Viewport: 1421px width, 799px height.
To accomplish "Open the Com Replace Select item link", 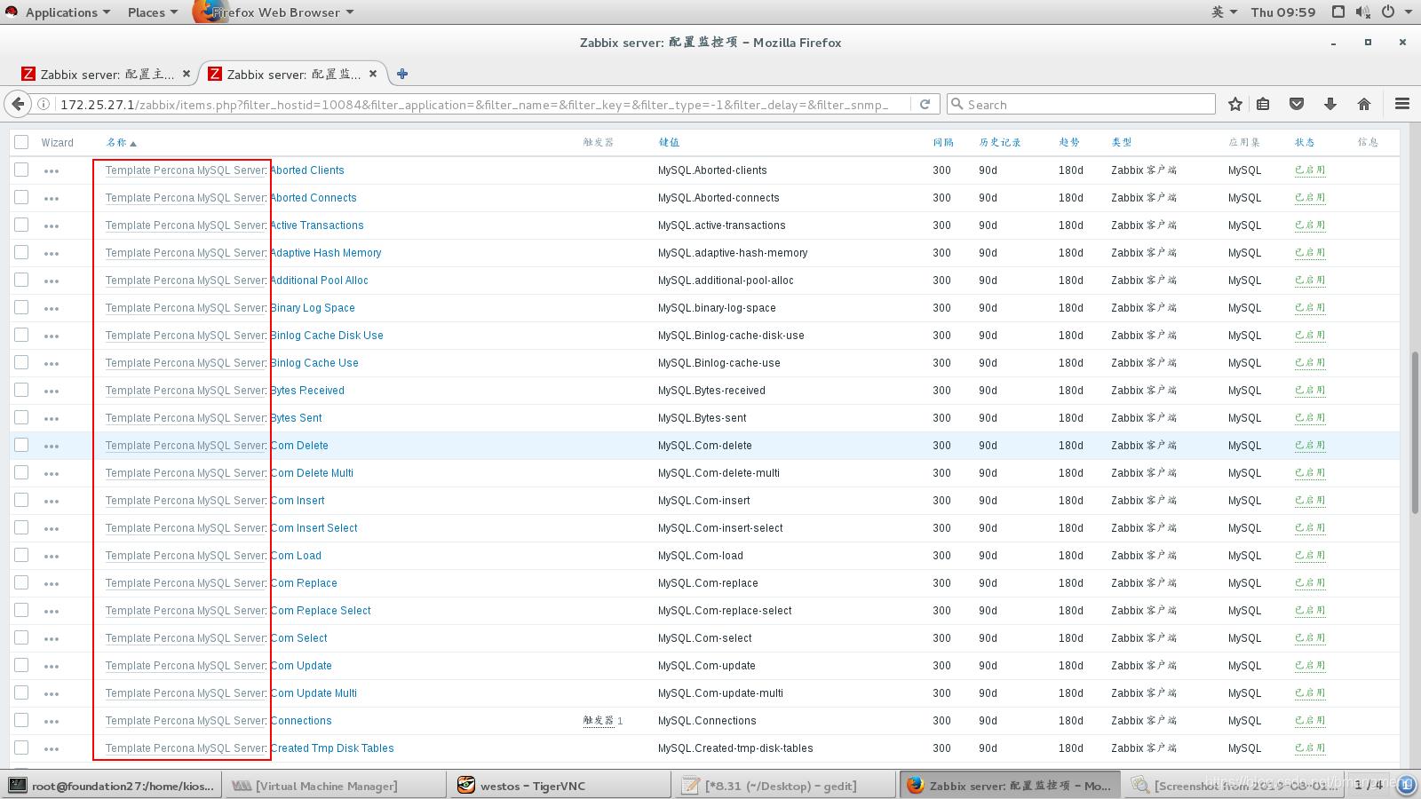I will (x=321, y=611).
